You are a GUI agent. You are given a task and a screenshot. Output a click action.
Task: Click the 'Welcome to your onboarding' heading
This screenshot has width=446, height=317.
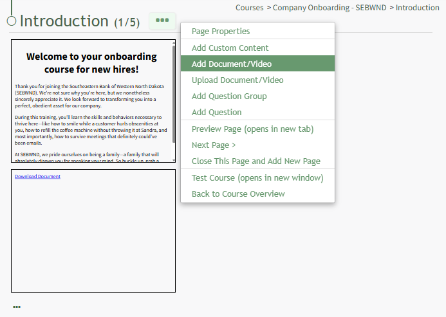(91, 63)
